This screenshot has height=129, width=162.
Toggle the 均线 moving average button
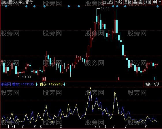[119, 2]
